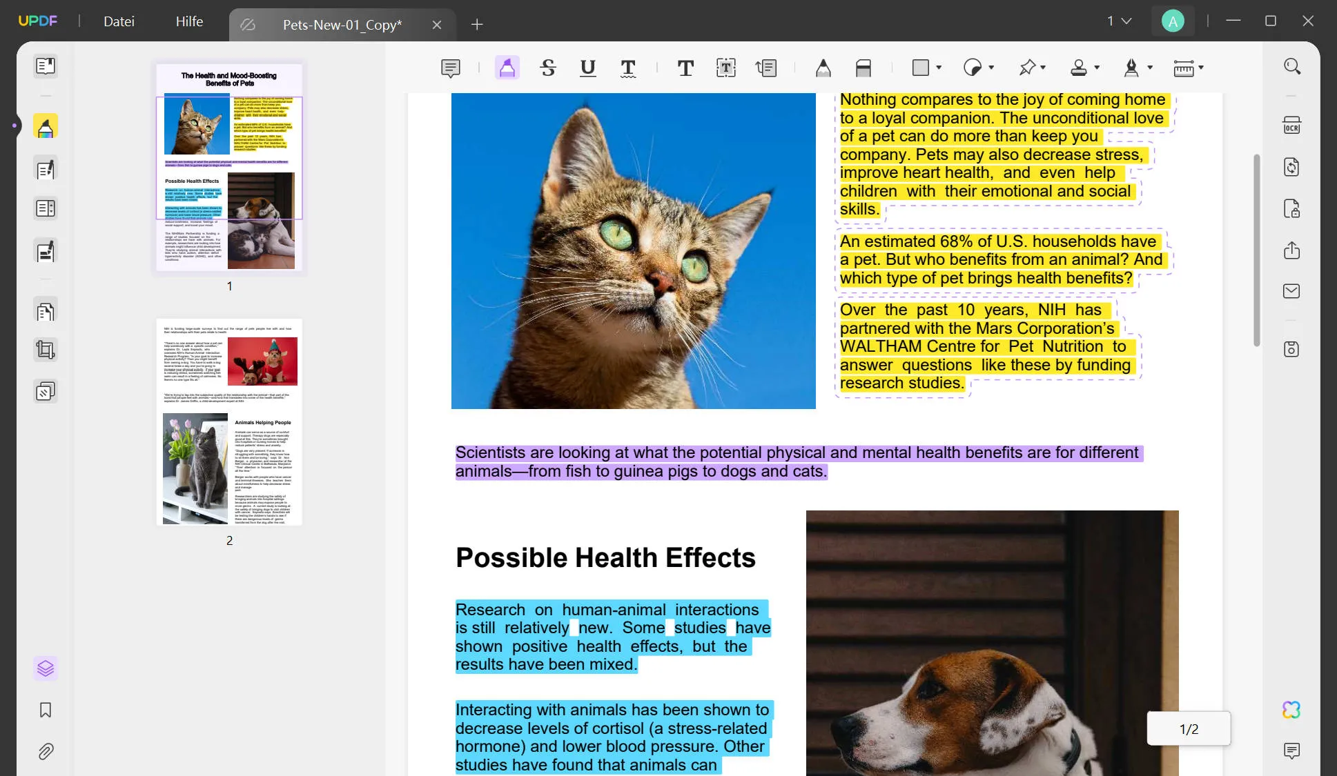1337x776 pixels.
Task: Open Edit PDF mode in left sidebar
Action: tap(46, 169)
